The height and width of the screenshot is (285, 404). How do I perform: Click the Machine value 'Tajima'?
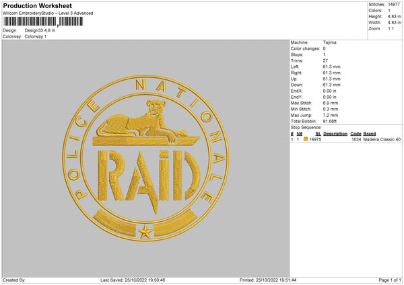click(x=329, y=42)
